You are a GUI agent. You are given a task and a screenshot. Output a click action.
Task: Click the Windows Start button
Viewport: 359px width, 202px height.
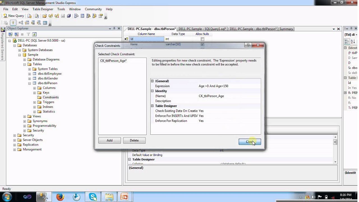click(x=7, y=197)
